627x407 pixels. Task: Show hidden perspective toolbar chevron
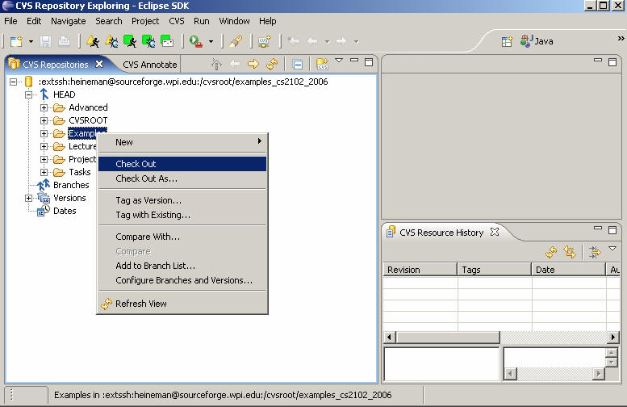[621, 39]
